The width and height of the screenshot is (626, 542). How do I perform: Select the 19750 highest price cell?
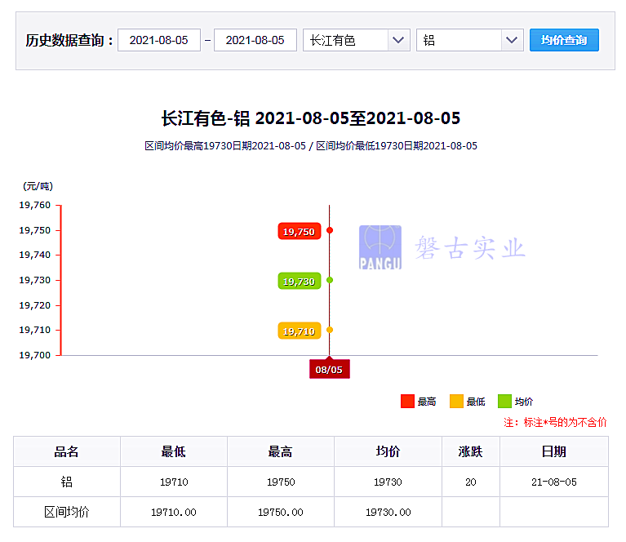(281, 482)
